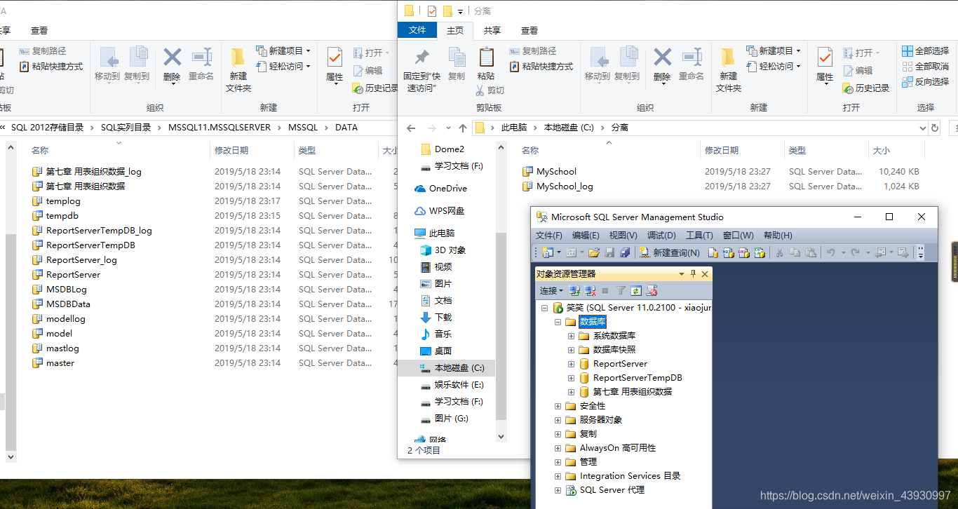The height and width of the screenshot is (509, 958).
Task: Open 轻松访问 dropdown in 分离 window
Action: (773, 67)
